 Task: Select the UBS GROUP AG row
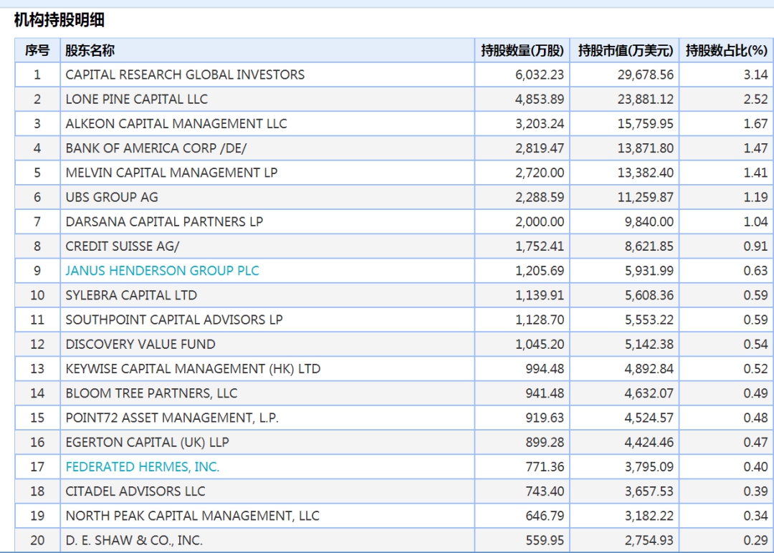[x=112, y=197]
